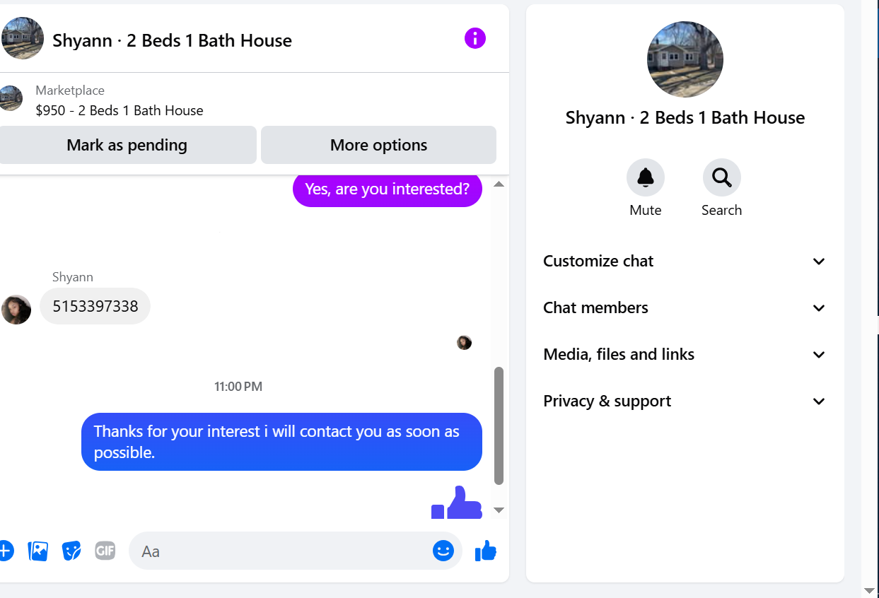The image size is (879, 598).
Task: Search in conversation using magnifier icon
Action: 721,177
